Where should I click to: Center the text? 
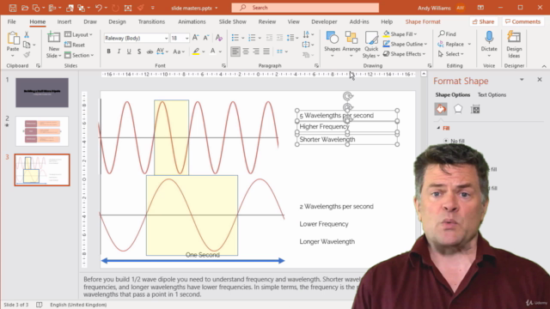point(246,51)
